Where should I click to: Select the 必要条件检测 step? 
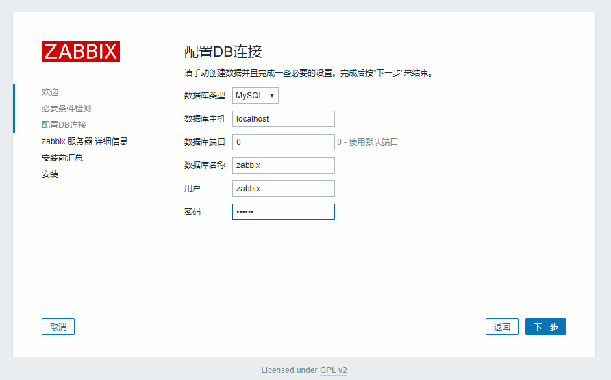(x=66, y=109)
